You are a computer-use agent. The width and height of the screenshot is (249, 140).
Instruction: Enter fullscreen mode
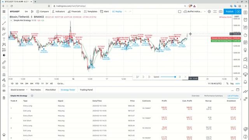point(215,12)
